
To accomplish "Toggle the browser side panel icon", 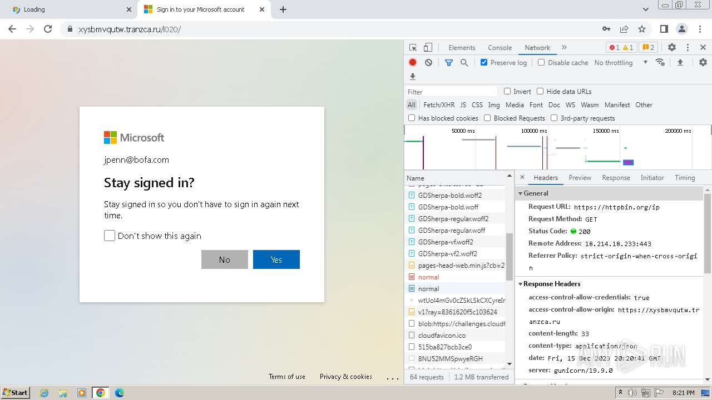I will [x=664, y=29].
